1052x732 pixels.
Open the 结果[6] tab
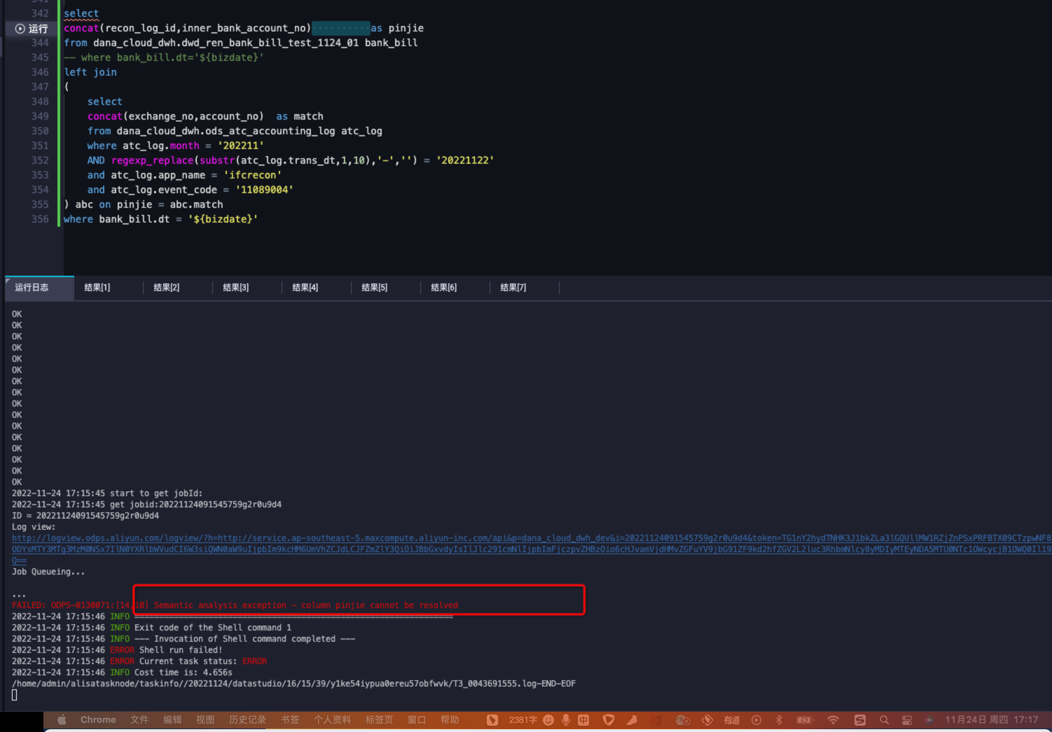pyautogui.click(x=443, y=288)
